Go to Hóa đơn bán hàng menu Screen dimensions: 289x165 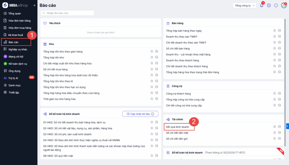(19, 21)
